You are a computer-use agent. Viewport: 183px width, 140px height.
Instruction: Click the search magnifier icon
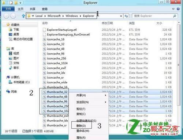[x=175, y=16]
